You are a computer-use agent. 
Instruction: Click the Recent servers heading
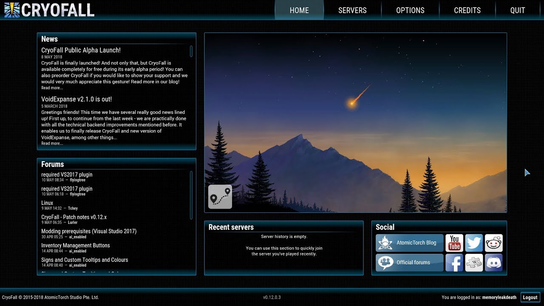click(x=231, y=227)
